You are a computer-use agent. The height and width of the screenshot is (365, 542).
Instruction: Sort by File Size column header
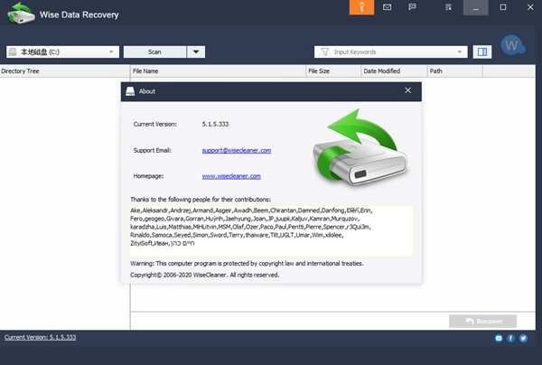point(333,71)
